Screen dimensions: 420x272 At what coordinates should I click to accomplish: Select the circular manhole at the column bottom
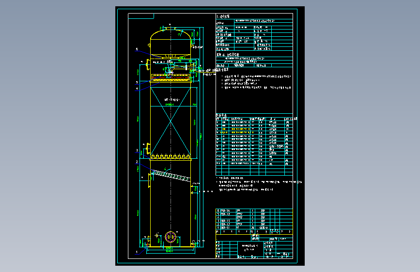click(x=171, y=237)
